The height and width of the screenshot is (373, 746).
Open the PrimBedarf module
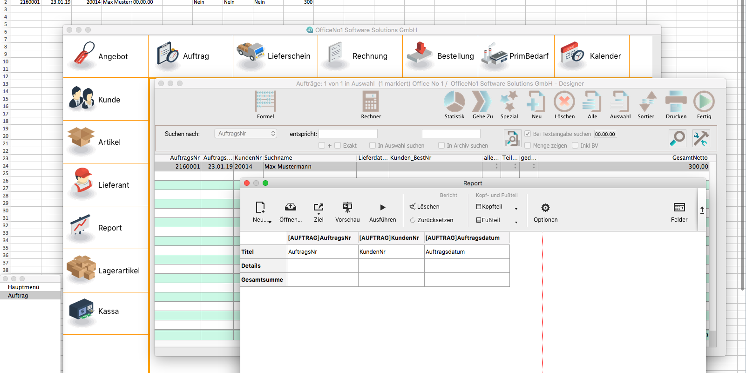pos(516,56)
